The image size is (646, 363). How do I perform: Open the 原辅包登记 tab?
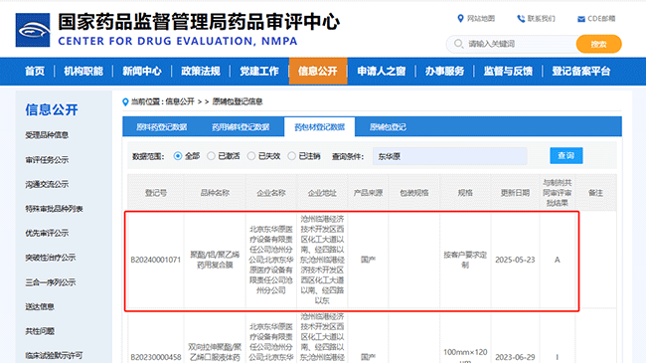[388, 127]
